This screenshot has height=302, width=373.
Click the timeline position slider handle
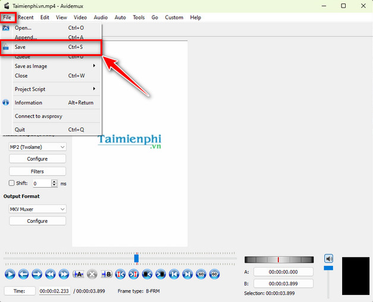click(136, 259)
